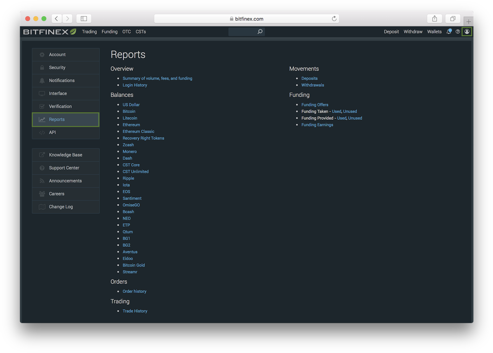Click the Support Center help icon
This screenshot has width=493, height=353.
[x=42, y=168]
